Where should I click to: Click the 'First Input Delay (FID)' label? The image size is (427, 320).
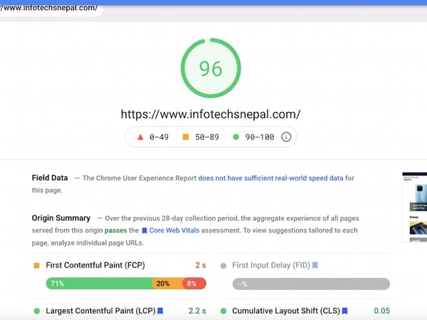(271, 265)
